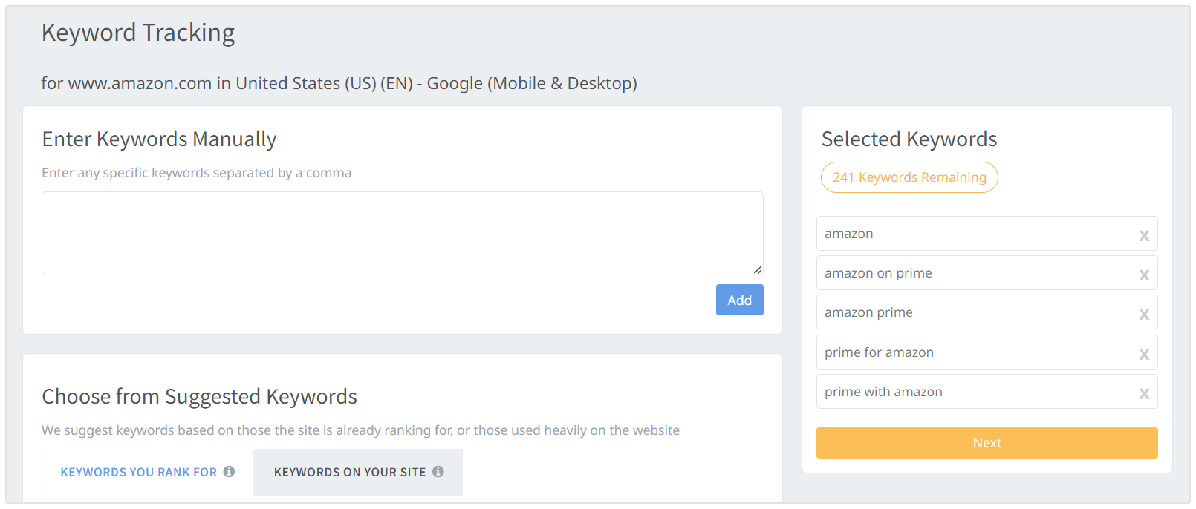Image resolution: width=1196 pixels, height=509 pixels.
Task: Select the 'amazon' keyword label text
Action: point(849,234)
